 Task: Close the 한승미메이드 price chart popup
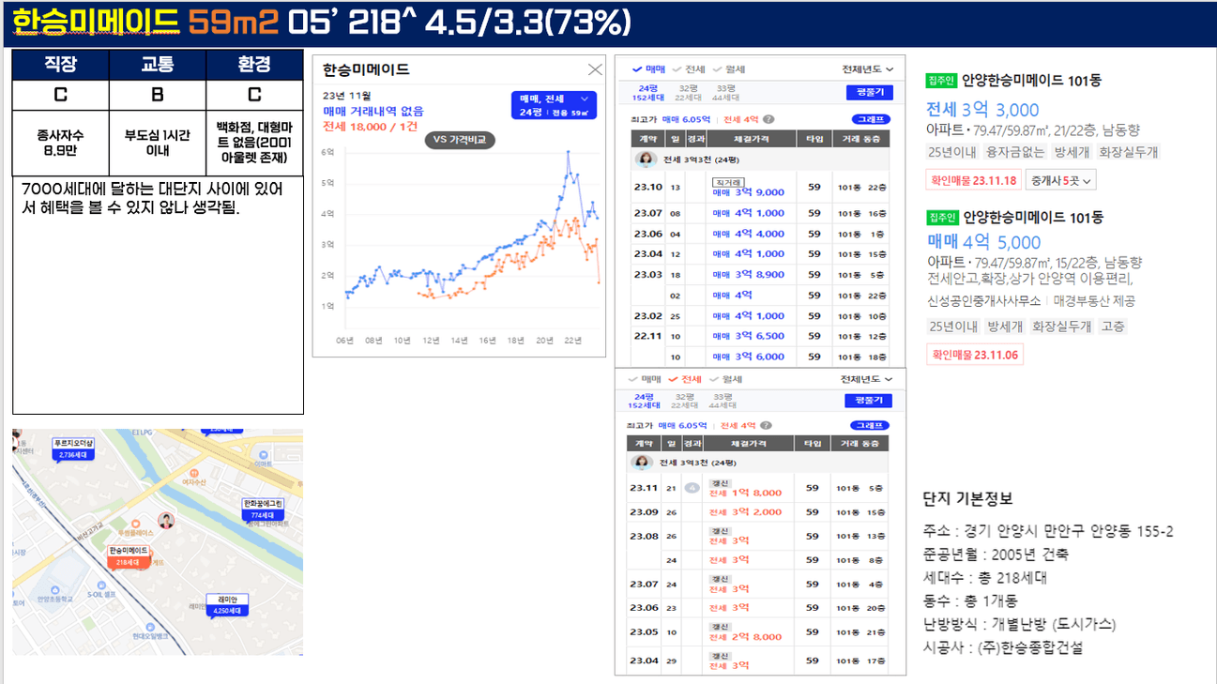pyautogui.click(x=594, y=69)
